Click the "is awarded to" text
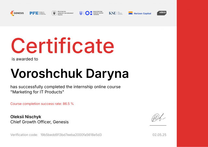 [x=25, y=59]
